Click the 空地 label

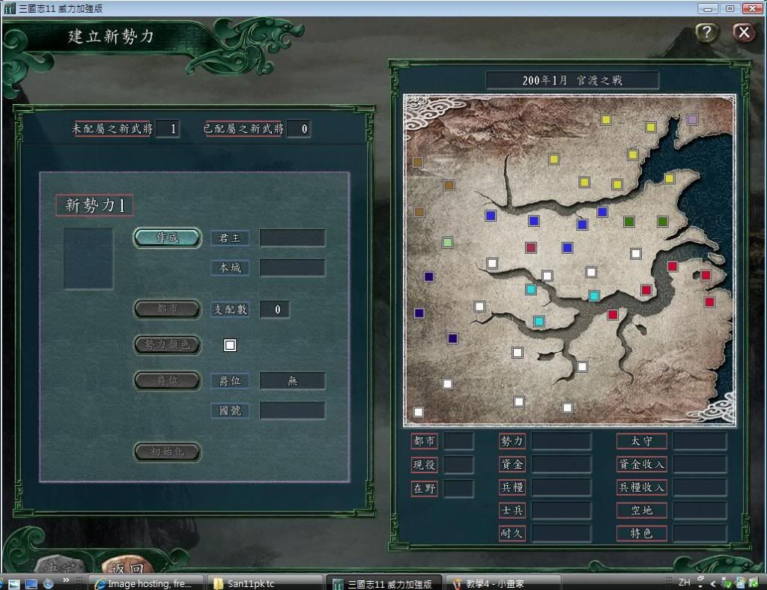tap(642, 511)
